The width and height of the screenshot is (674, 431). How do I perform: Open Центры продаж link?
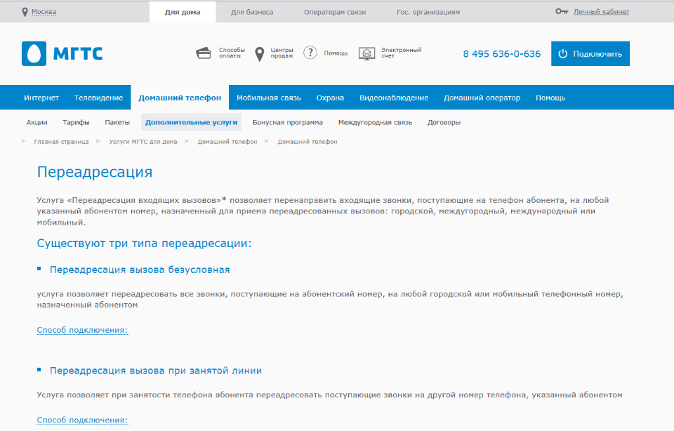[282, 53]
